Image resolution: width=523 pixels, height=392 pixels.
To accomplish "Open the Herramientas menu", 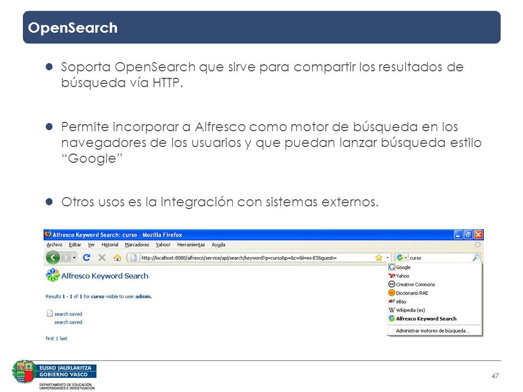I will point(191,244).
